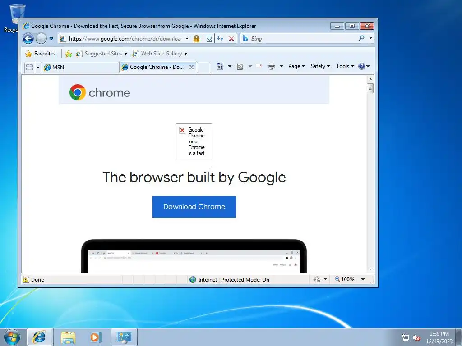Screen dimensions: 462x346
Task: Click Add to Favorites Bar icon
Action: point(69,54)
